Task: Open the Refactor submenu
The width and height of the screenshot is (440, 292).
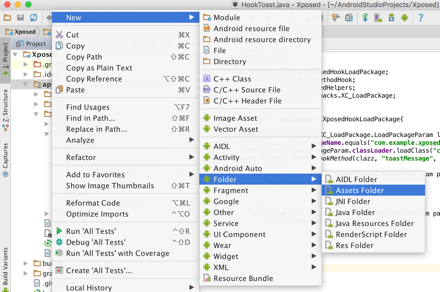Action: point(125,157)
